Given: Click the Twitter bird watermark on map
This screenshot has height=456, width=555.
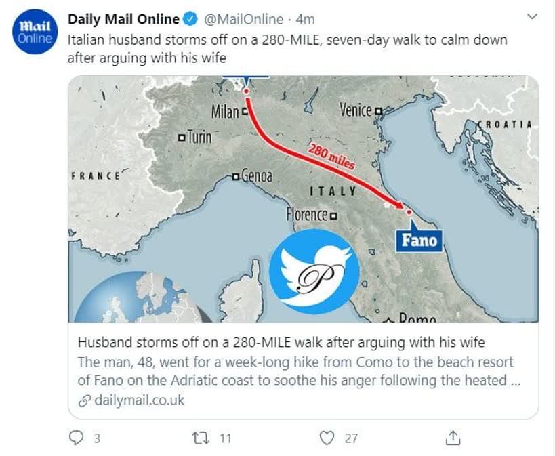Looking at the screenshot, I should pos(314,272).
